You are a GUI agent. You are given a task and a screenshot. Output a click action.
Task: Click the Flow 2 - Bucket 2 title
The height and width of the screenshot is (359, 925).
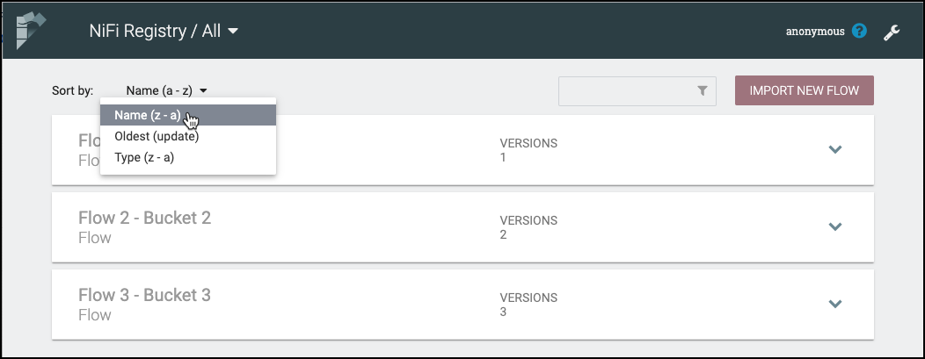pyautogui.click(x=144, y=218)
